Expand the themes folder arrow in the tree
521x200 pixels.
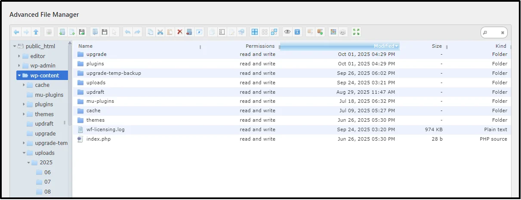tap(24, 114)
